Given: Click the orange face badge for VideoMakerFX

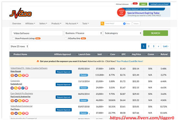Looking at the screenshot, I should [x=12, y=75].
